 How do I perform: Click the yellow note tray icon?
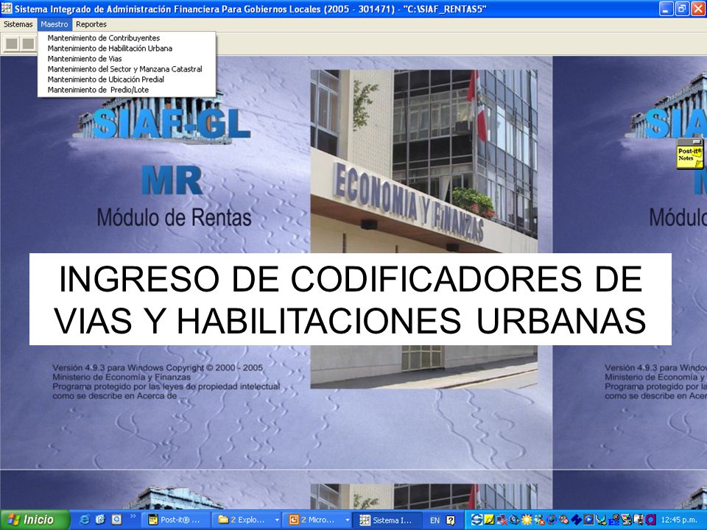pyautogui.click(x=489, y=520)
